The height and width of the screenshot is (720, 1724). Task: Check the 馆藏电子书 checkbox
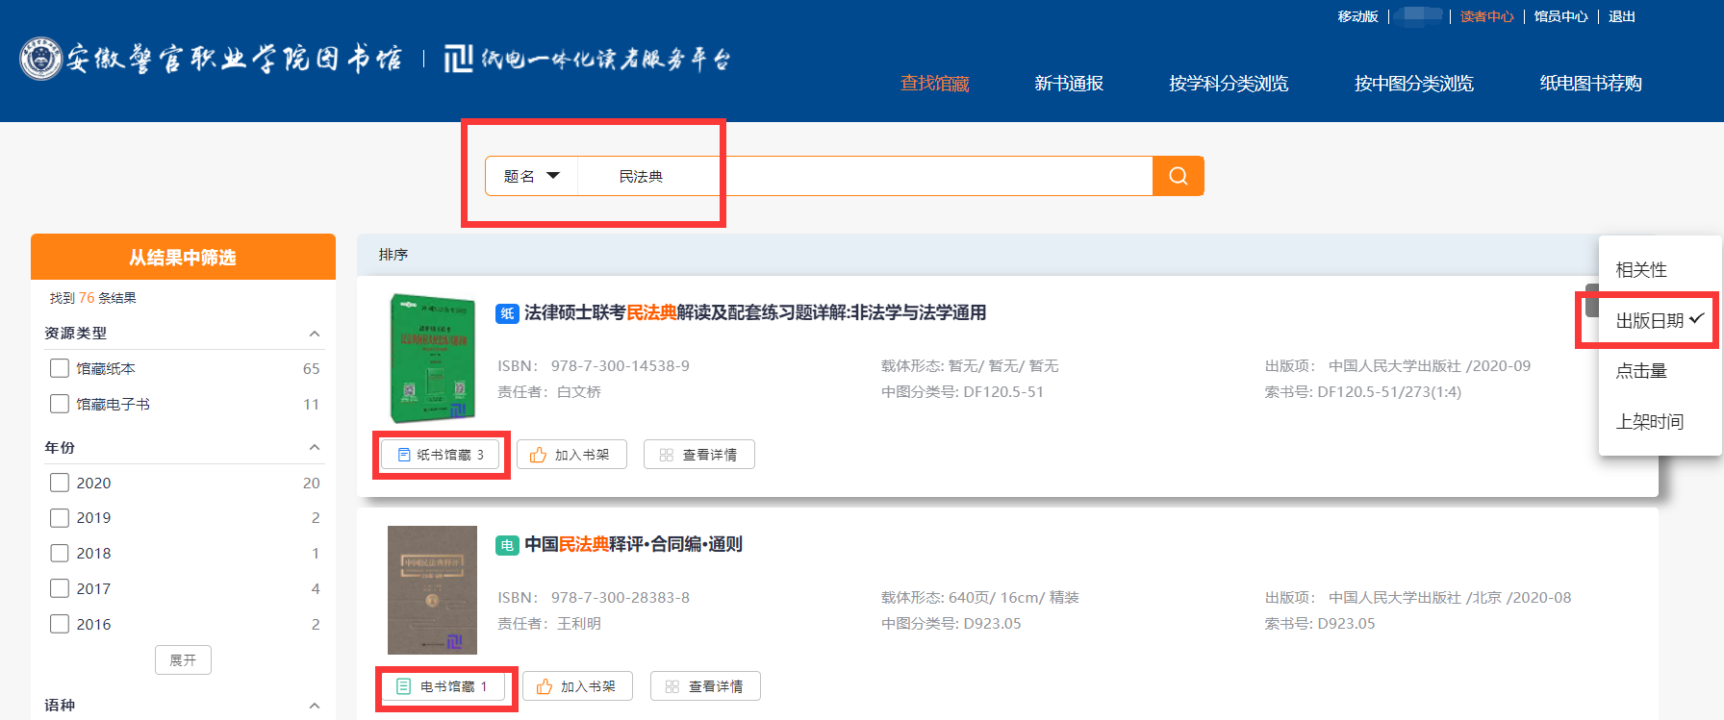coord(60,404)
